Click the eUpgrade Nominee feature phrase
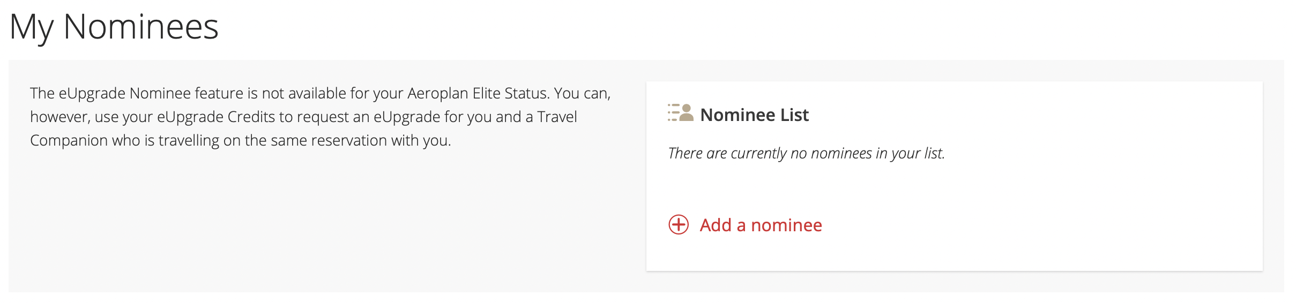 point(151,93)
